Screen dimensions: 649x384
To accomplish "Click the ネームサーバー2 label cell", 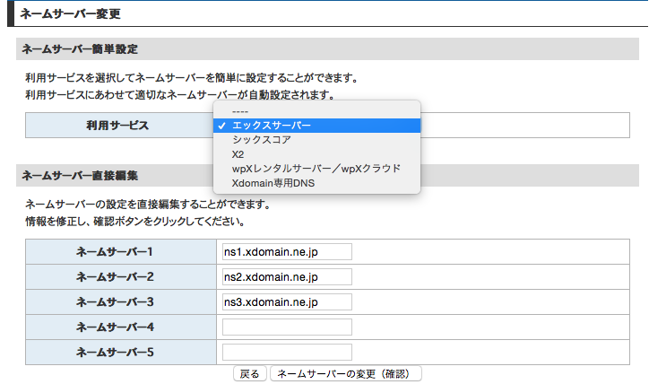I will (121, 276).
